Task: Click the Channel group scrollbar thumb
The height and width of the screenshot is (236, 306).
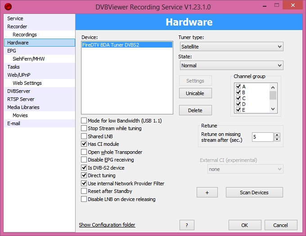Action: click(273, 95)
